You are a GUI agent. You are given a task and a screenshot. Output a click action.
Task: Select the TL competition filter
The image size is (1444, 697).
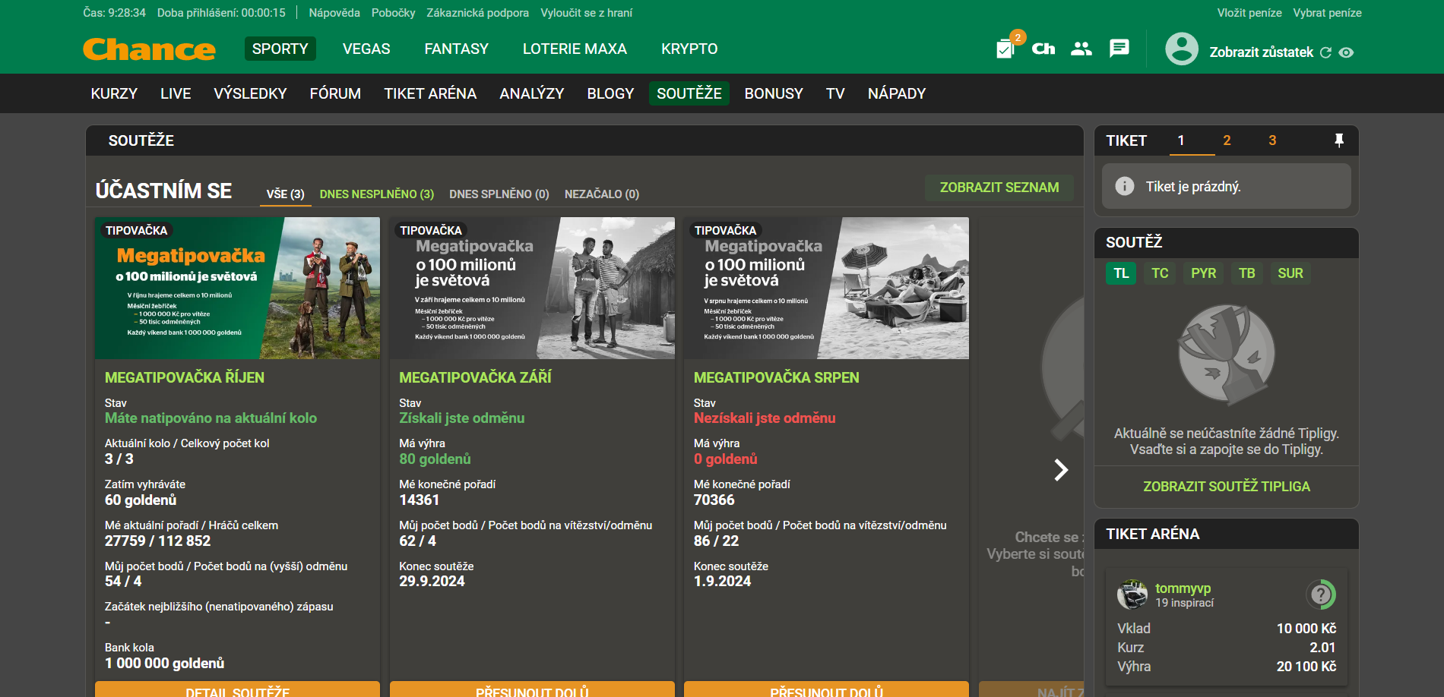(1121, 273)
